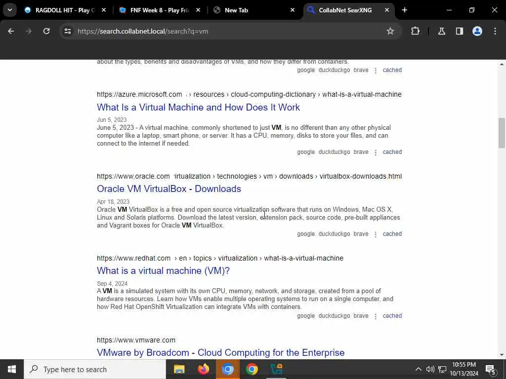506x379 pixels.
Task: Open the VMware by Broadcom result link
Action: coord(221,352)
